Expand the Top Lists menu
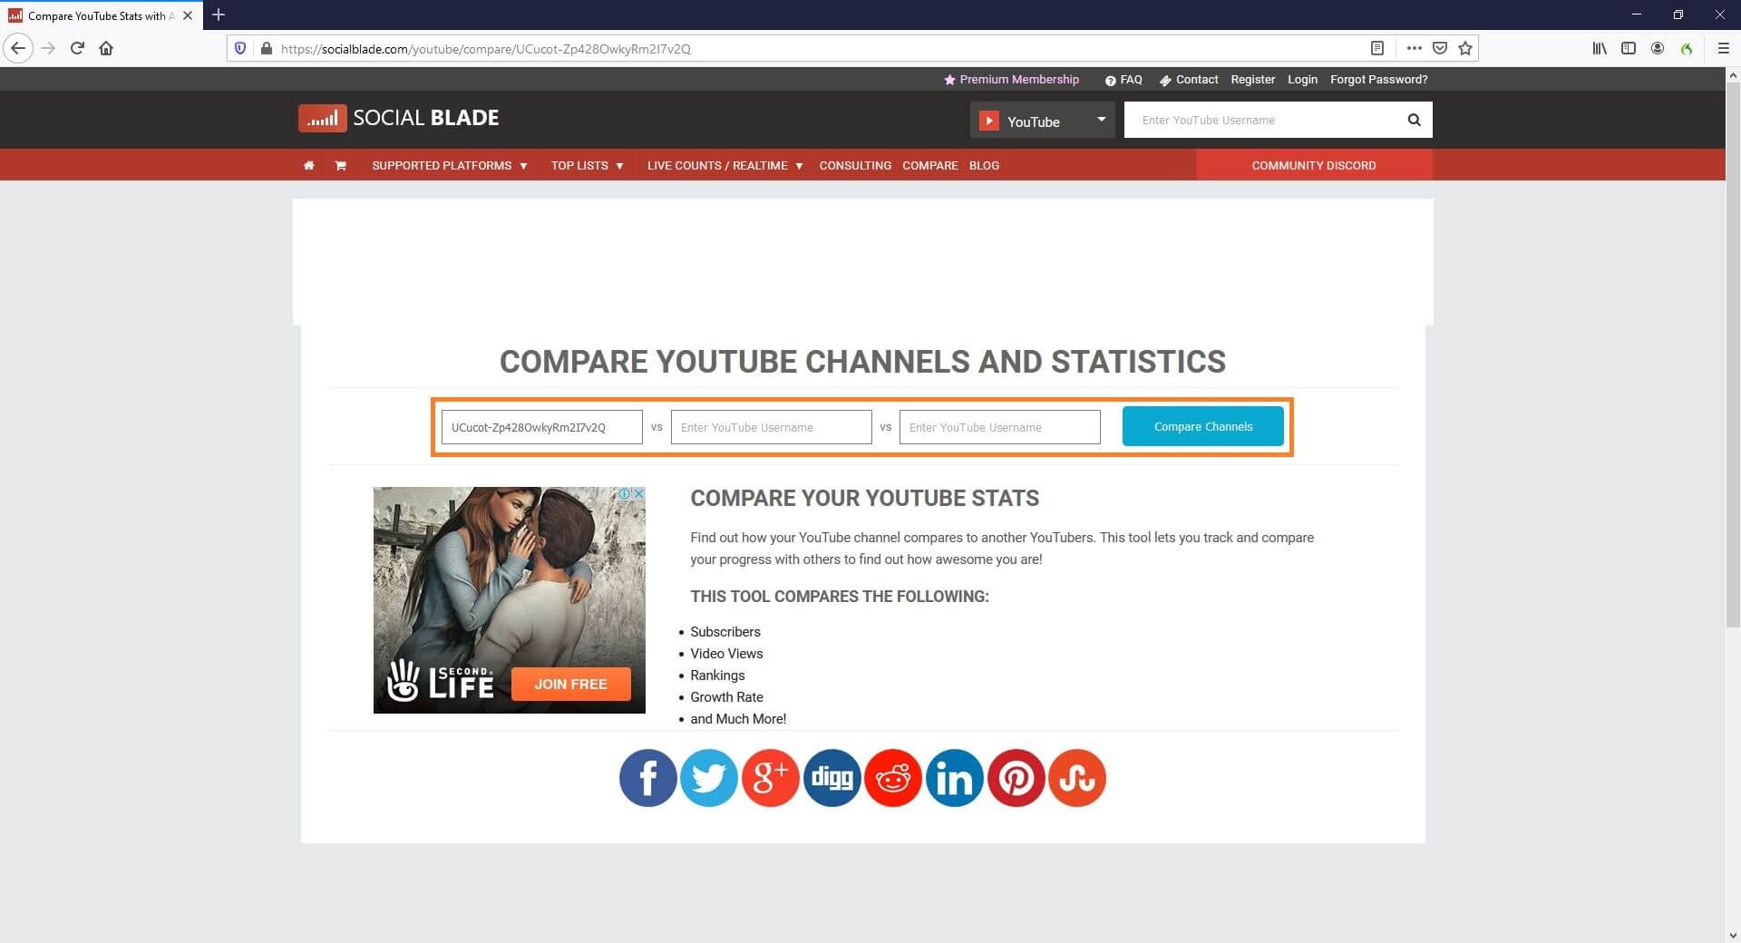 (587, 165)
